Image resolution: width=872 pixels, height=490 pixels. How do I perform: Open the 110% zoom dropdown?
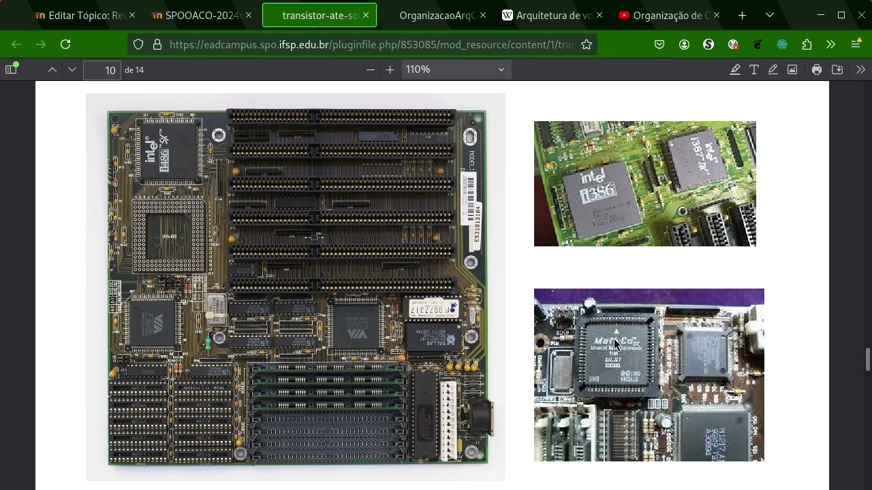point(456,69)
